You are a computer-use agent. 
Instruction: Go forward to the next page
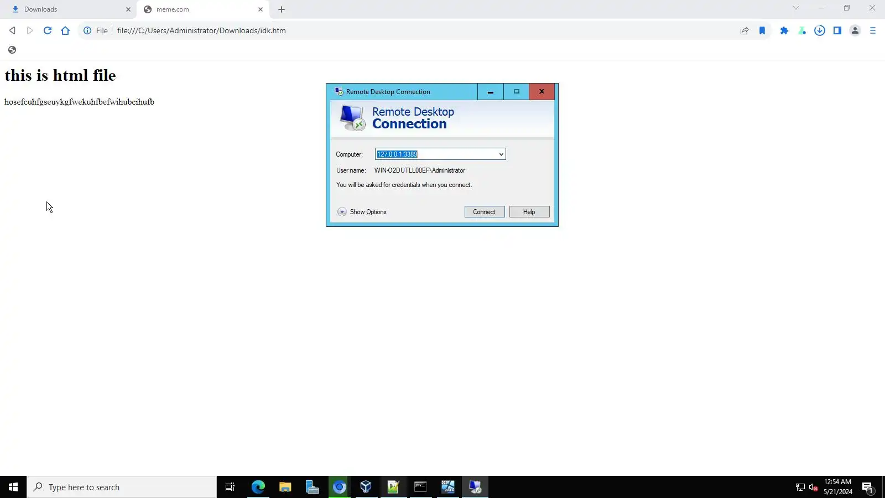(30, 30)
